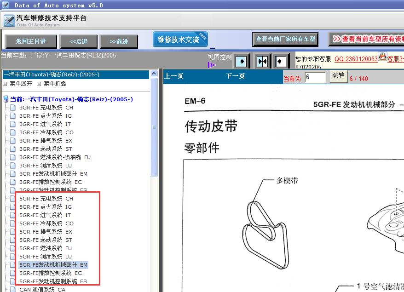Click the 多楔带 label in diagram

pos(287,181)
